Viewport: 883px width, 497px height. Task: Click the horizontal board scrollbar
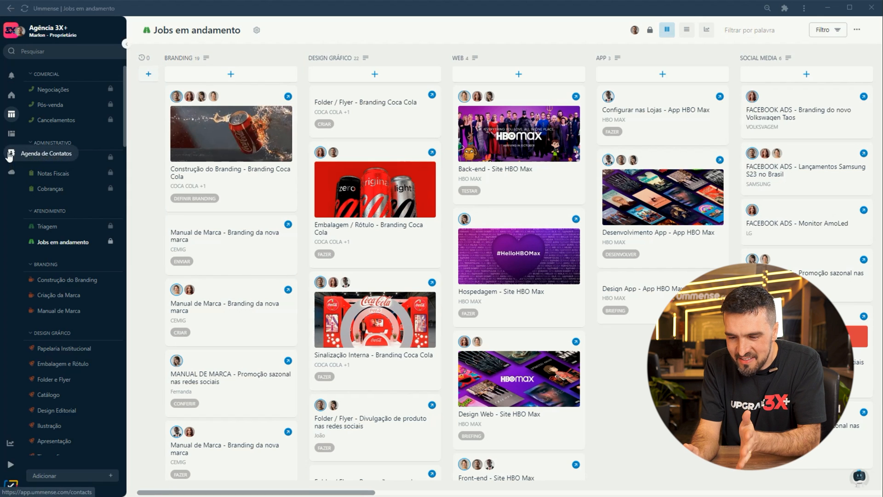256,493
